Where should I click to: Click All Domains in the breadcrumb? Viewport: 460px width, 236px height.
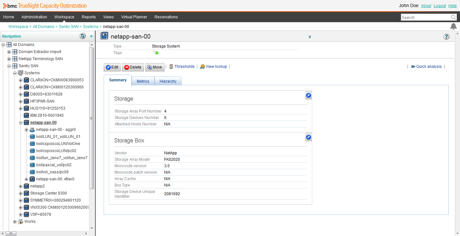[x=43, y=27]
